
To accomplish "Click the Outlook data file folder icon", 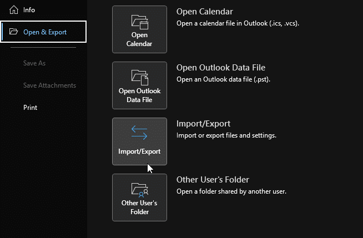I will [139, 77].
